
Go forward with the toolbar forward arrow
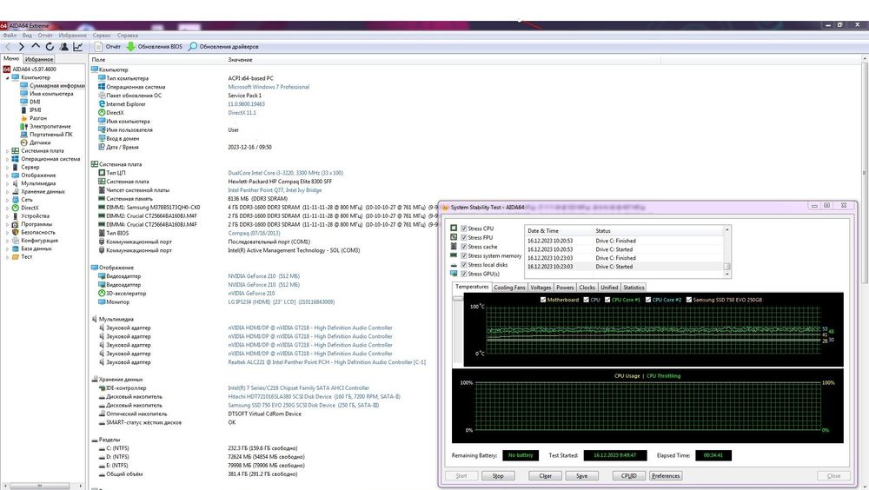pos(21,47)
